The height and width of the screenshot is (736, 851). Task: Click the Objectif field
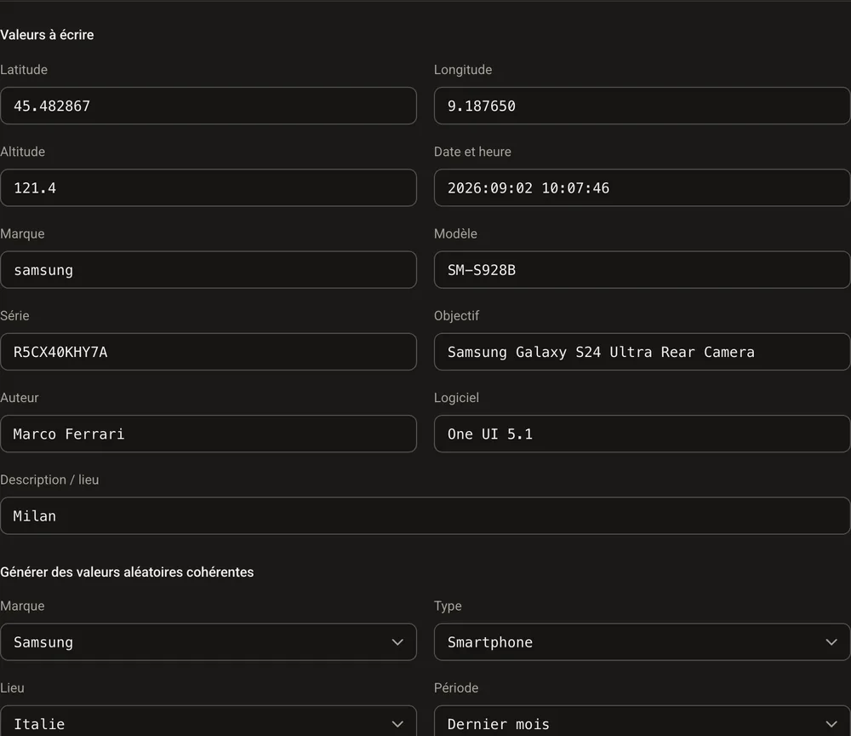click(642, 352)
